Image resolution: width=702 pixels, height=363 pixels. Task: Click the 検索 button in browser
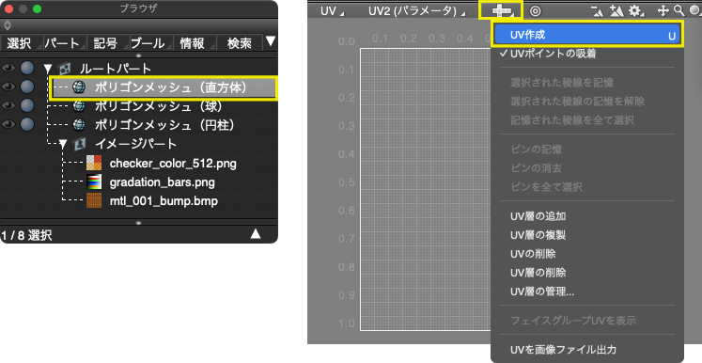pos(239,43)
